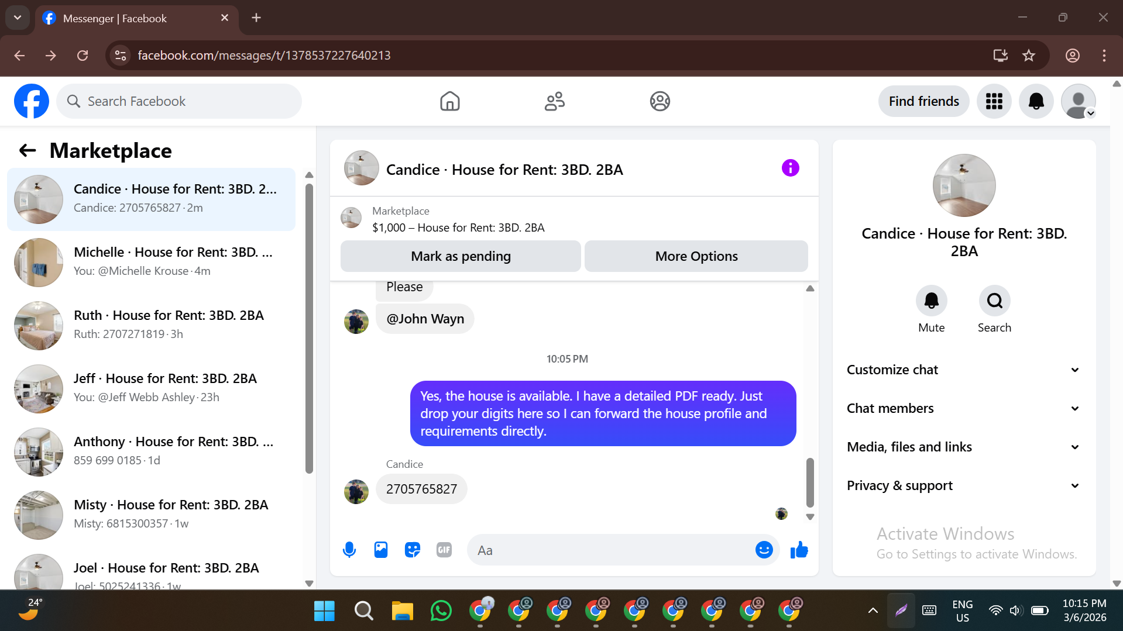Open Chrome three-dot menu
This screenshot has height=631, width=1123.
point(1104,56)
